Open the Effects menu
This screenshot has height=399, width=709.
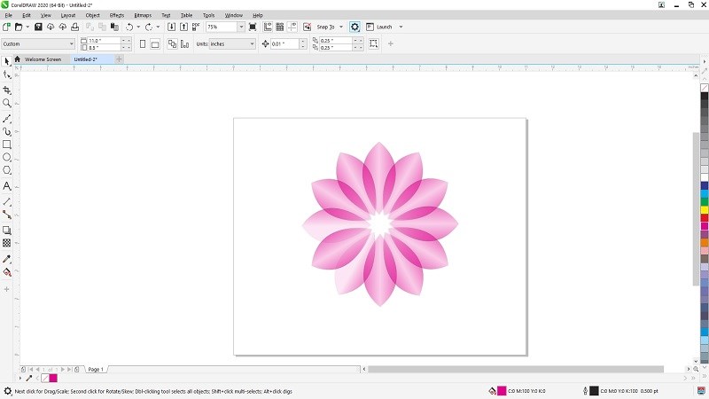pos(117,15)
